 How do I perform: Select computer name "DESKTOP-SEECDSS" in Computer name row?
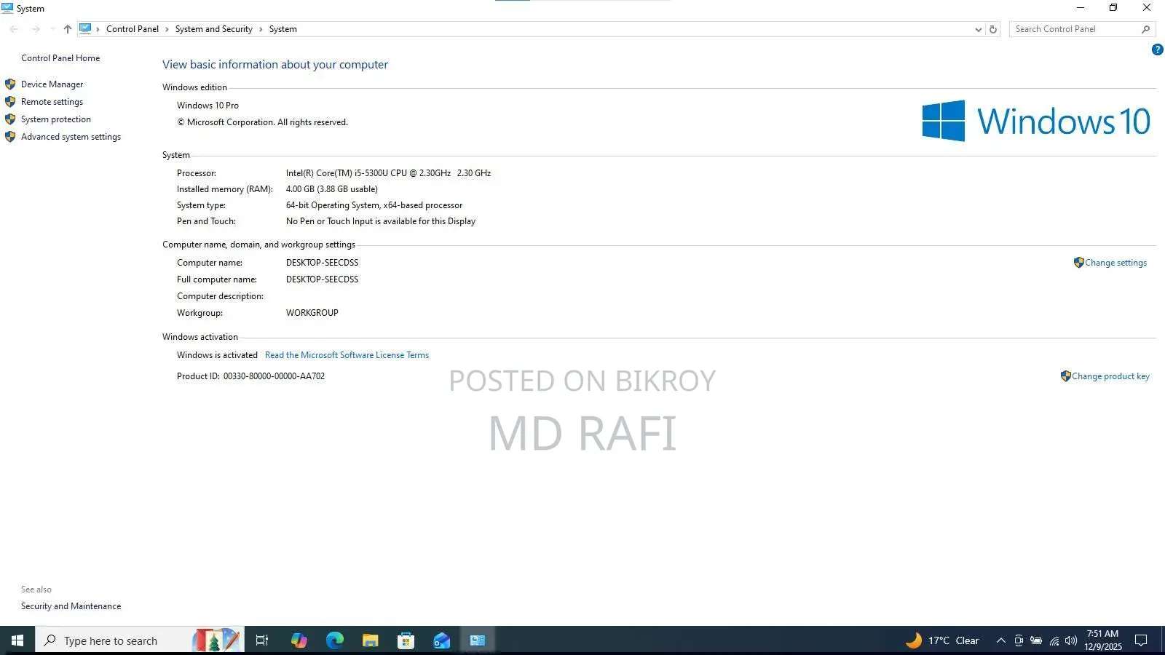coord(322,263)
